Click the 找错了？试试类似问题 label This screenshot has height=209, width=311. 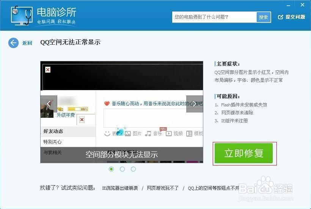click(x=68, y=188)
